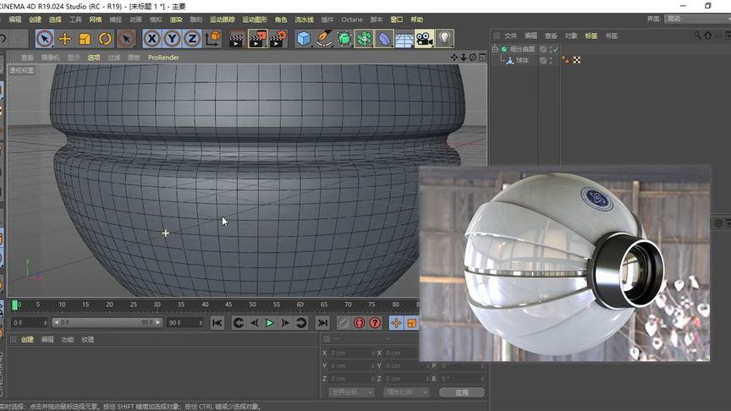Toggle the X axis lock

[x=151, y=38]
